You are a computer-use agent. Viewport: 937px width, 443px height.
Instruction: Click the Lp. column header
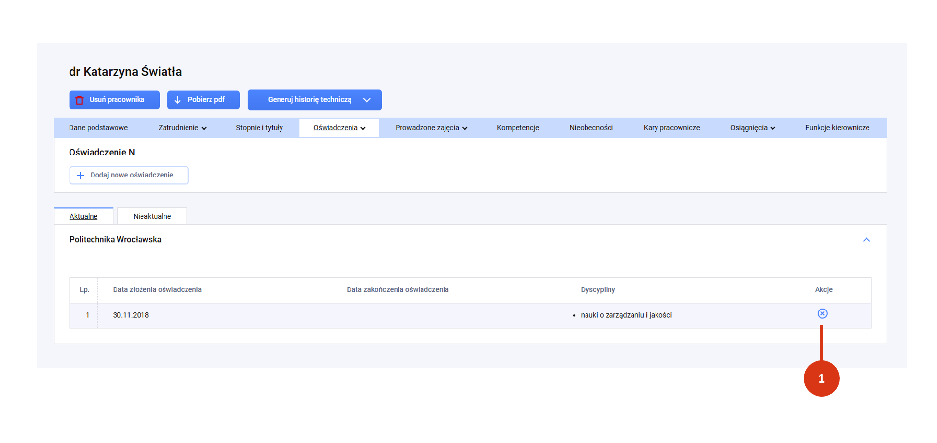tap(84, 290)
